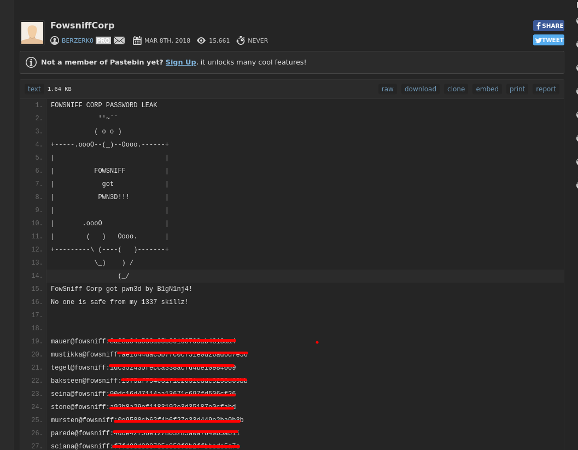Click the 'text' syntax type label
Viewport: 578px width, 450px height.
[x=34, y=89]
